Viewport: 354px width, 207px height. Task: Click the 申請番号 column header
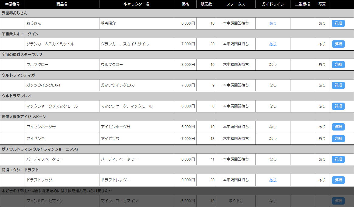tap(12, 4)
